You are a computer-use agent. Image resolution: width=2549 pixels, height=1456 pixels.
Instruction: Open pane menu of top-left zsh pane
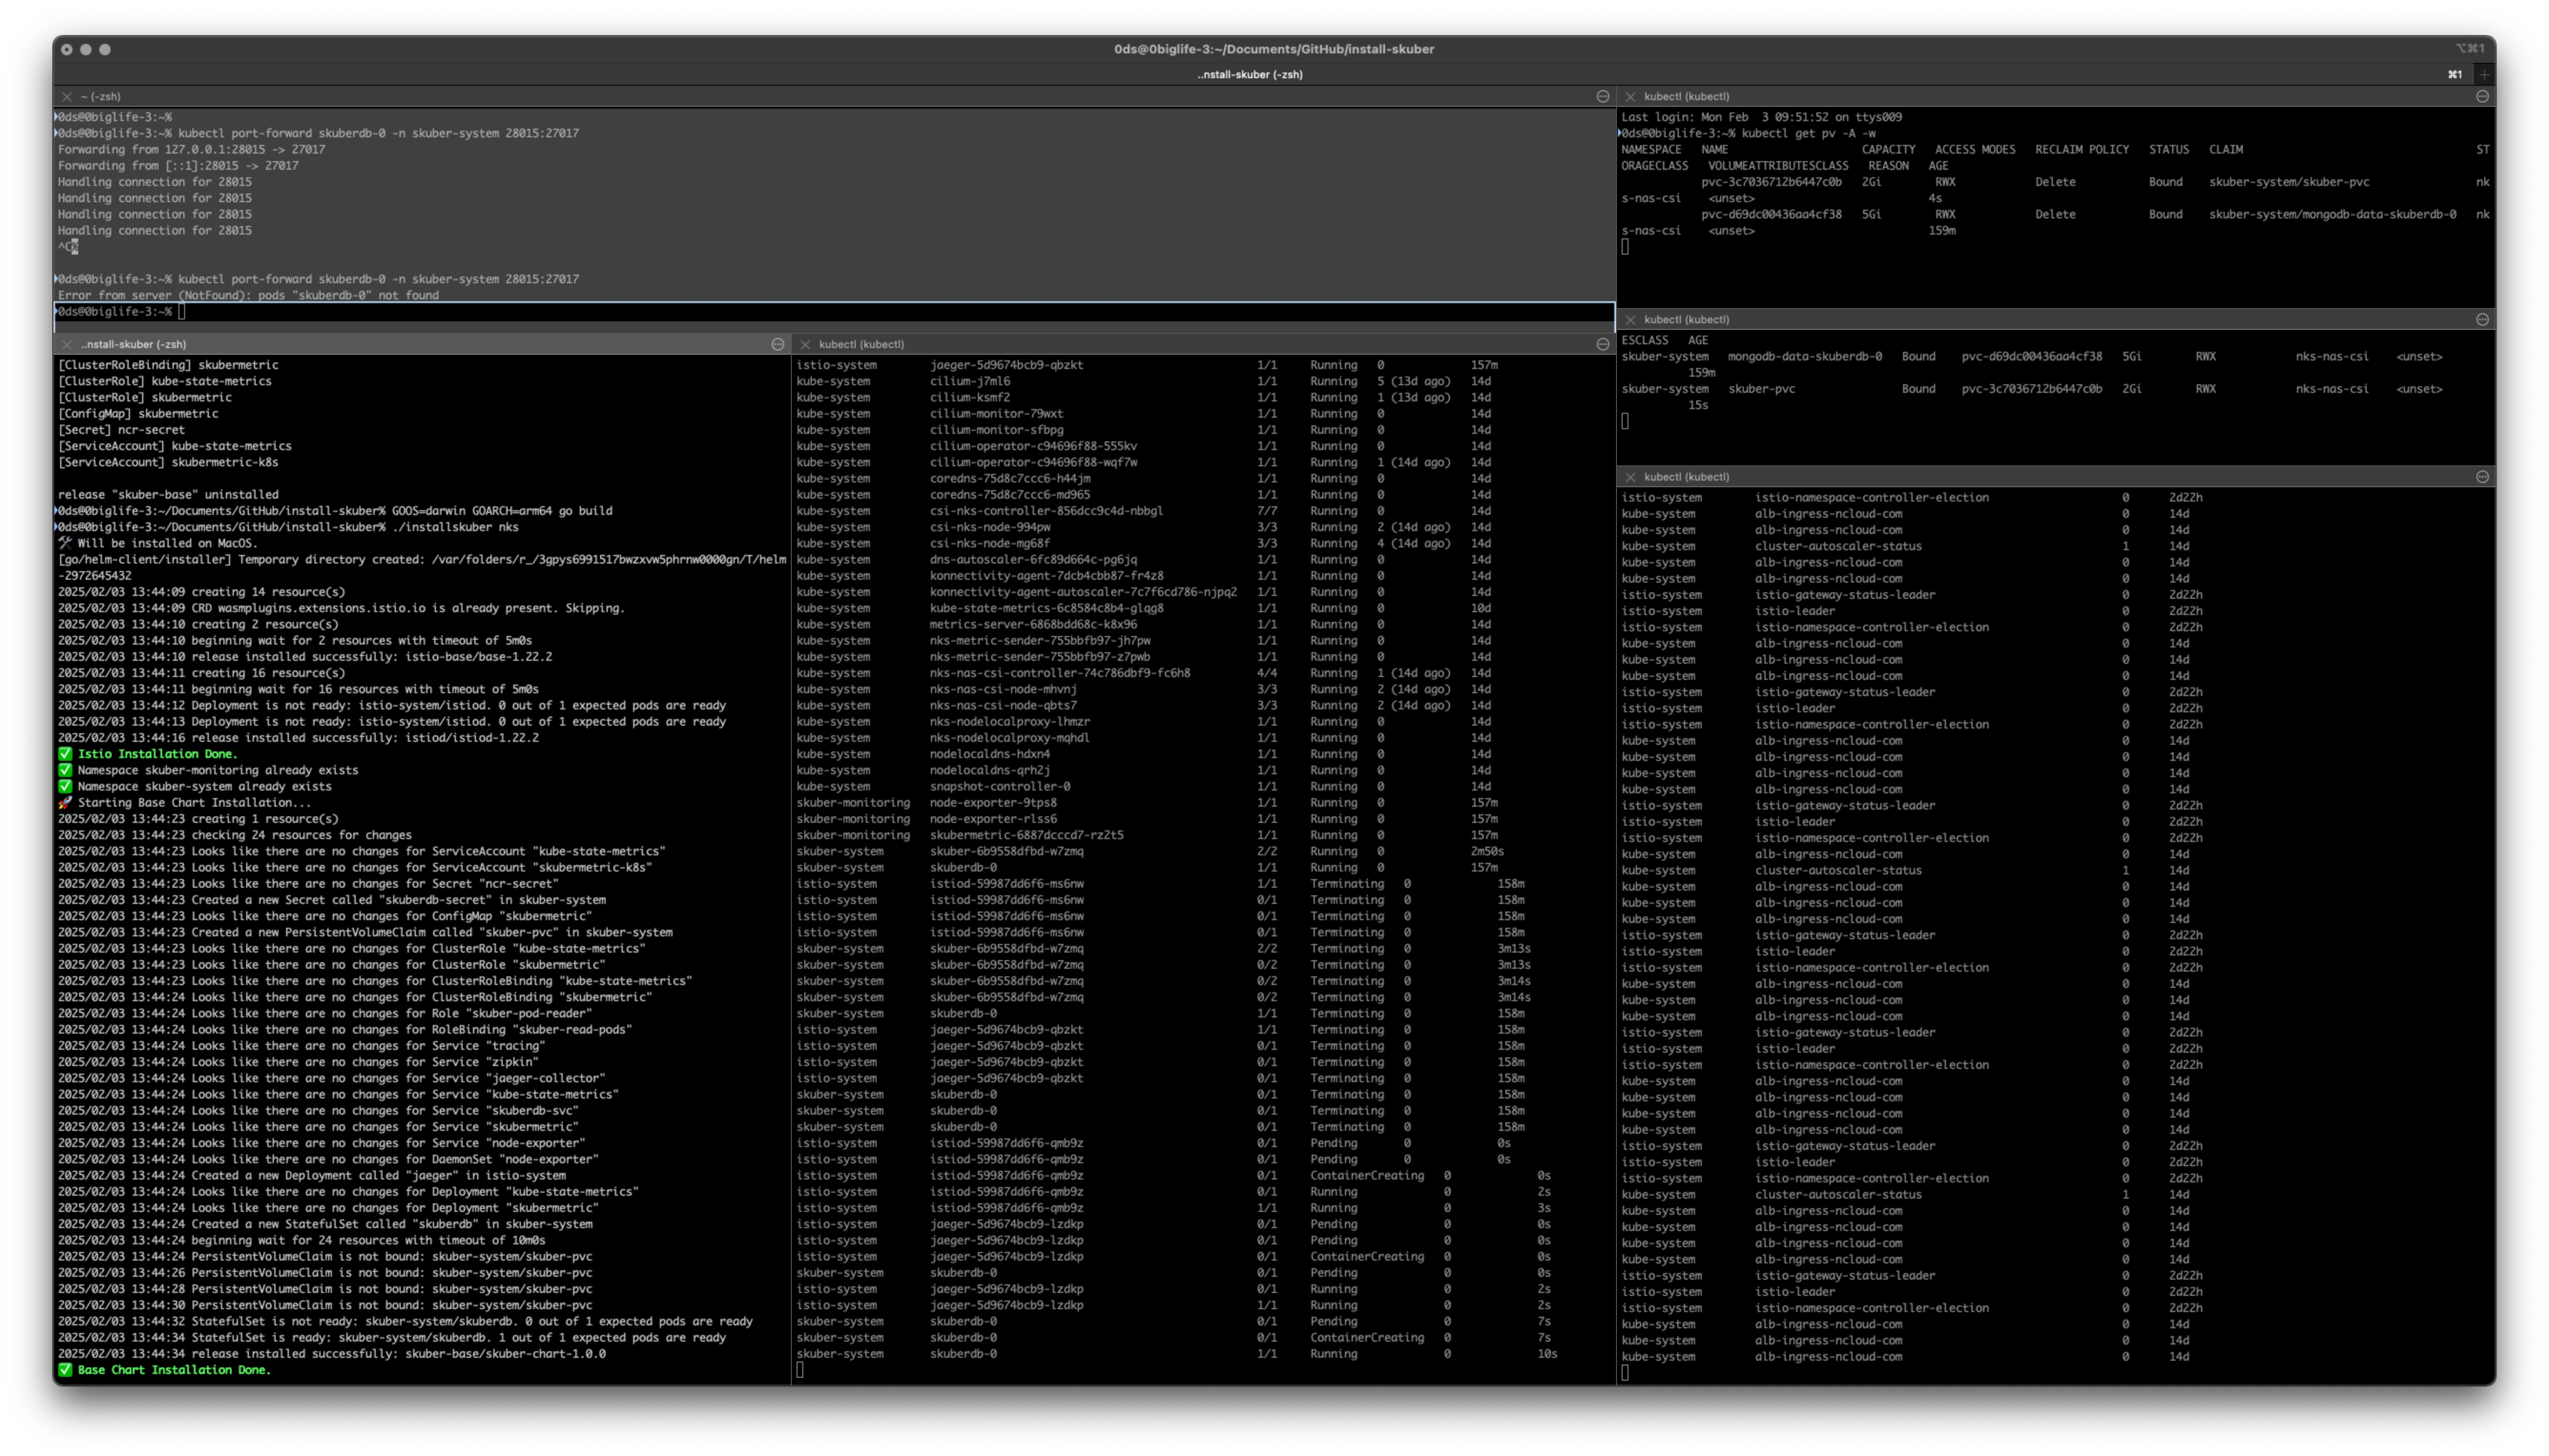click(1603, 96)
